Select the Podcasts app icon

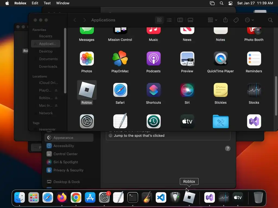pos(154,58)
